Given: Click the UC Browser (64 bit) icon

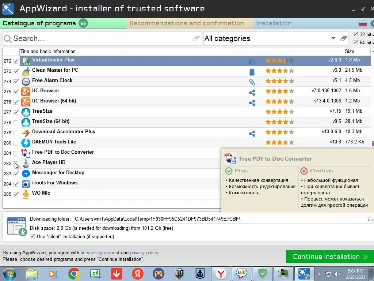Looking at the screenshot, I should tap(26, 102).
